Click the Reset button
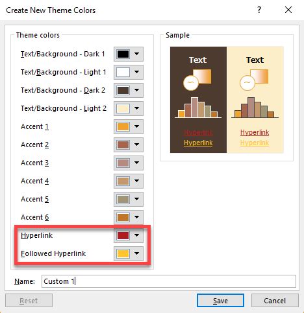This screenshot has height=313, width=304. pos(29,301)
